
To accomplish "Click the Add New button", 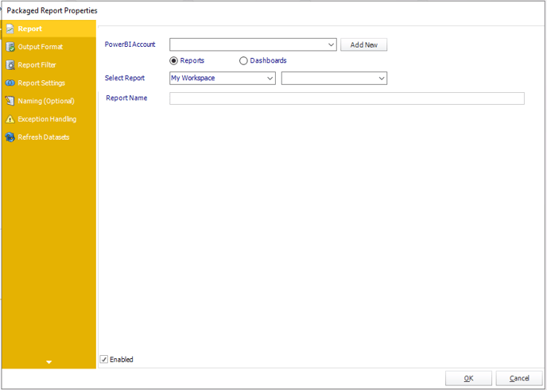I will coord(364,44).
